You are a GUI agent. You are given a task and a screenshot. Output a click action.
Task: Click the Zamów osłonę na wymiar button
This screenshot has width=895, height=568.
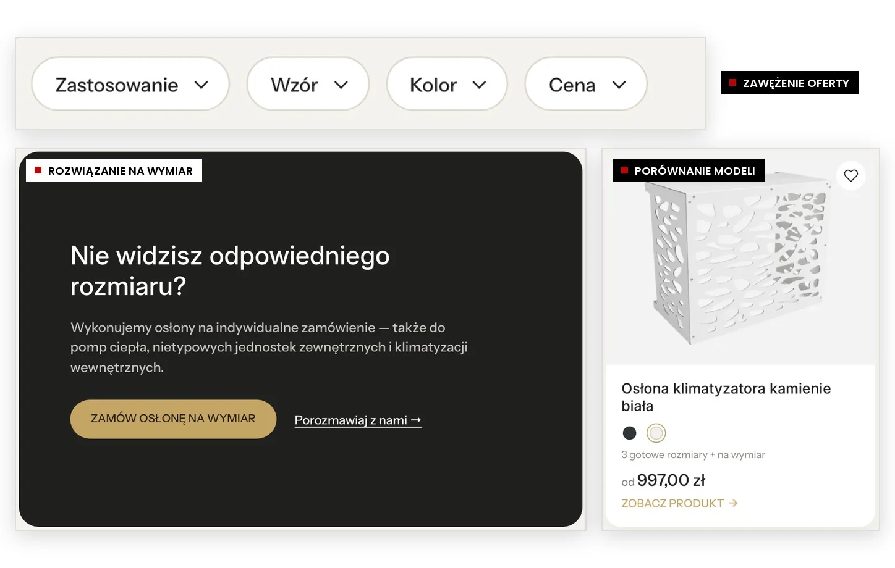point(173,419)
